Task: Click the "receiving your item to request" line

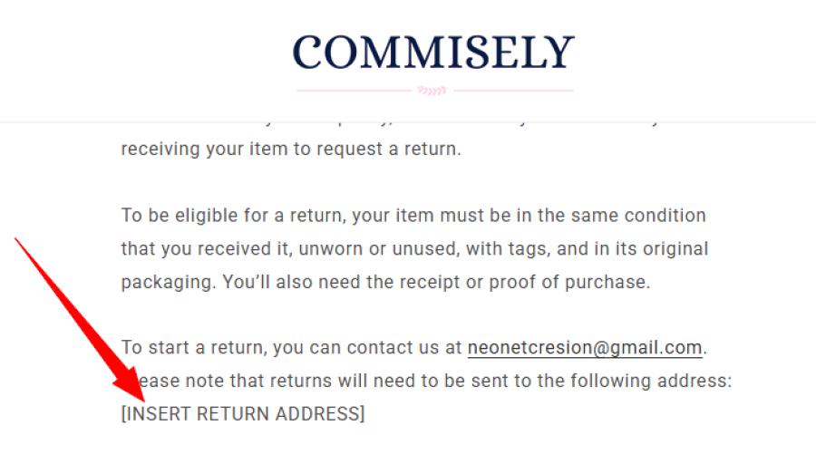Action: click(290, 150)
